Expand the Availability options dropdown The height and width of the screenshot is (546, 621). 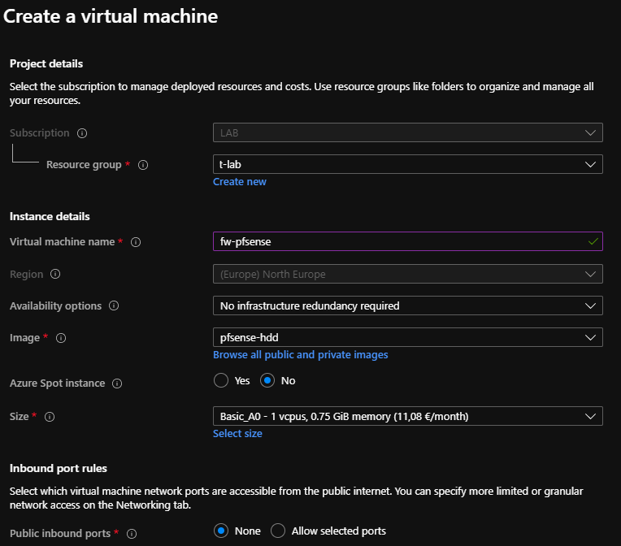point(407,305)
